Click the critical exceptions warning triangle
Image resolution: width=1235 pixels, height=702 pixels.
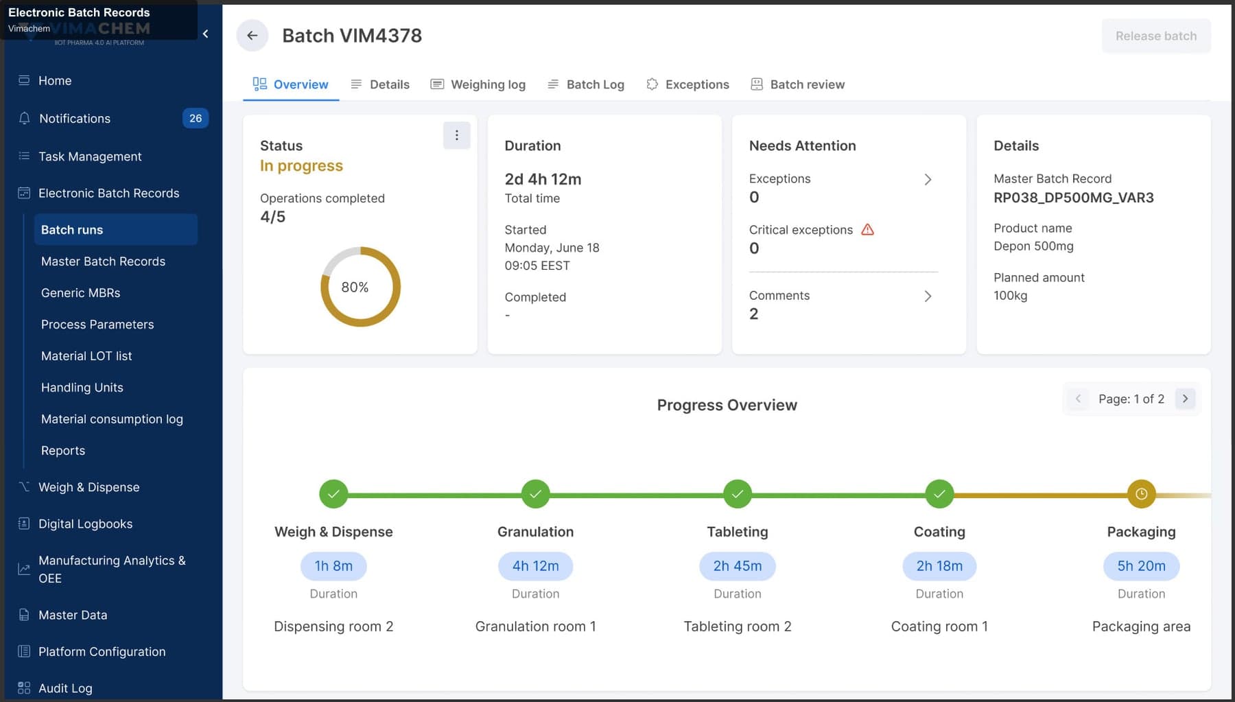click(868, 229)
